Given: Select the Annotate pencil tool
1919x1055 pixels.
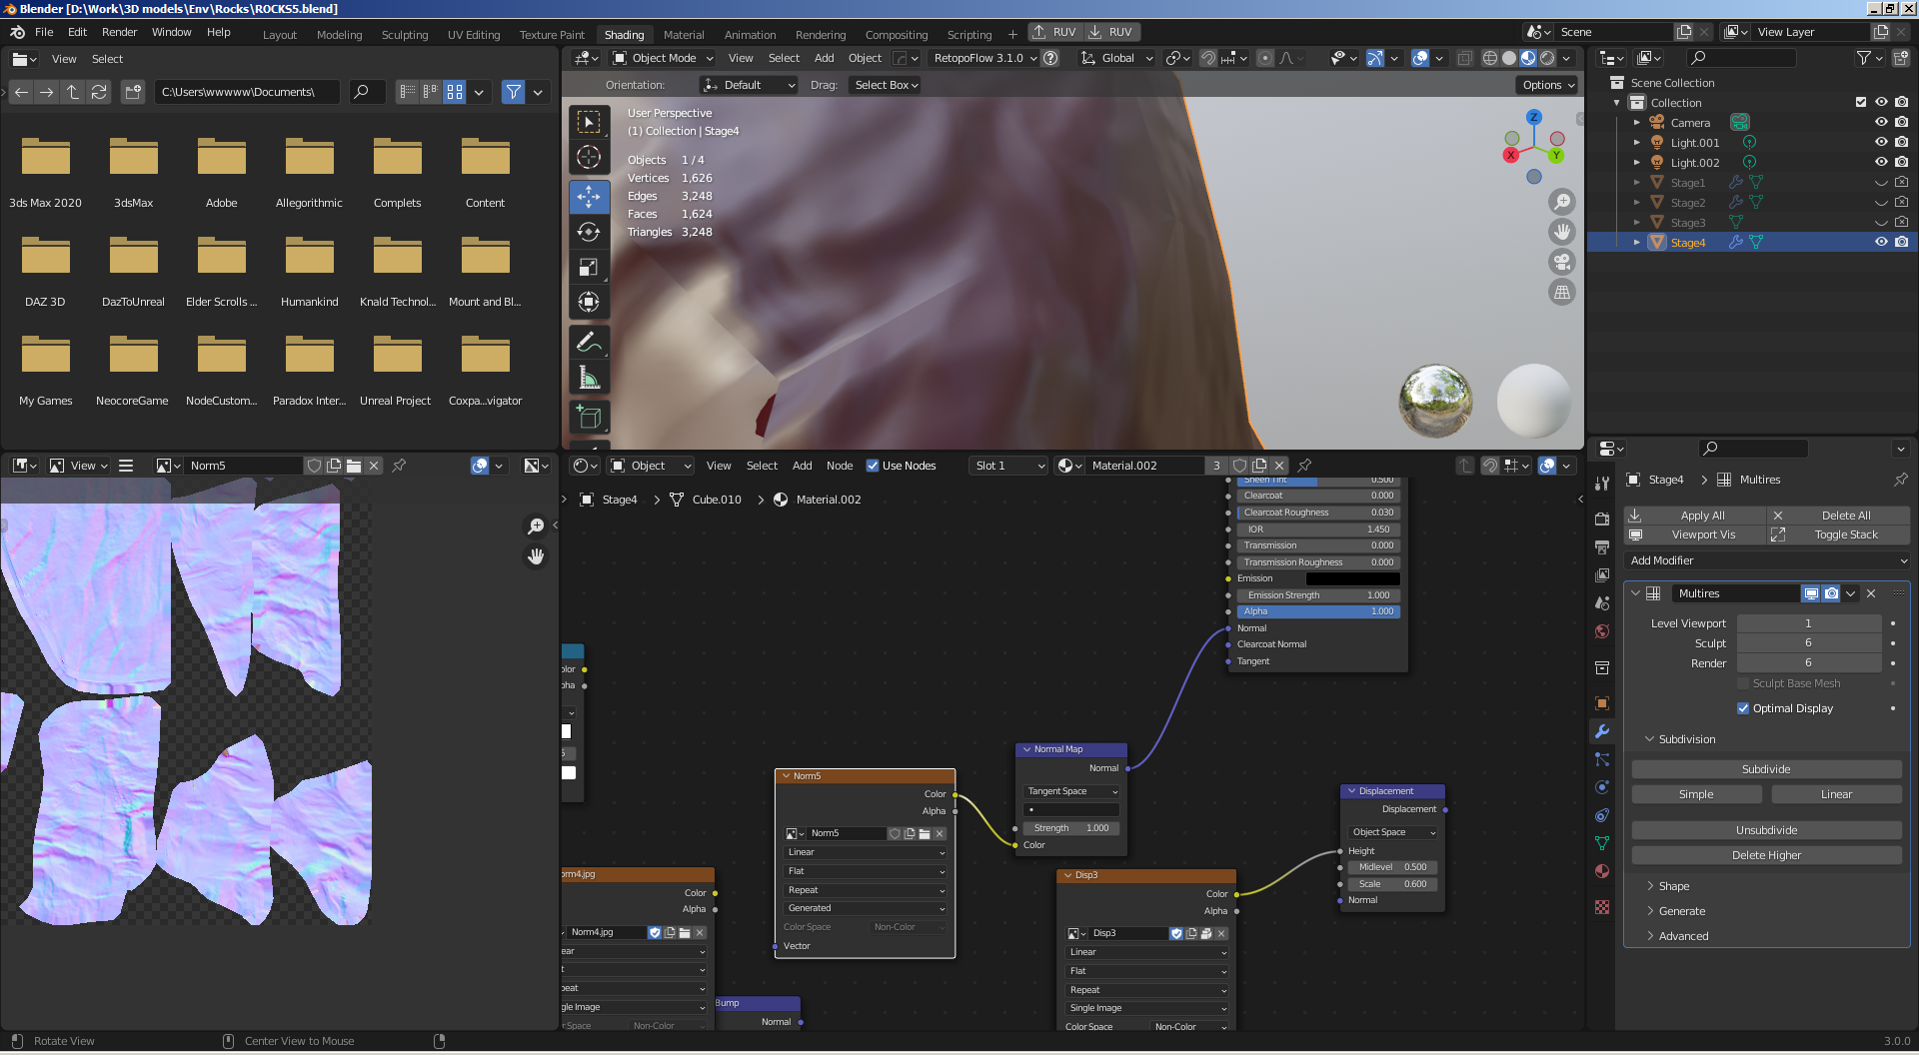Looking at the screenshot, I should [589, 342].
